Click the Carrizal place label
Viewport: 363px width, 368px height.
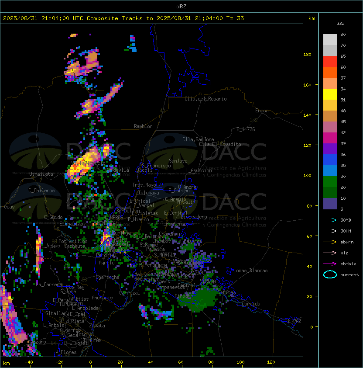point(130,293)
